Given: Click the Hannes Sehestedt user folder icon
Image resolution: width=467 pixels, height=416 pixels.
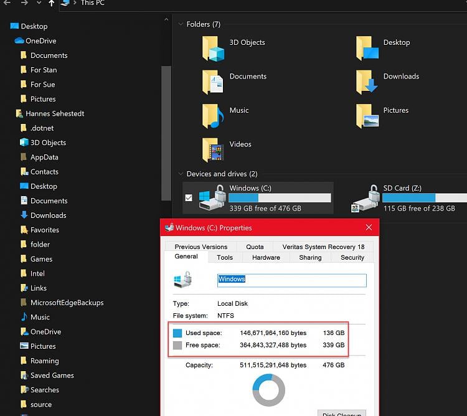Looking at the screenshot, I should click(19, 113).
